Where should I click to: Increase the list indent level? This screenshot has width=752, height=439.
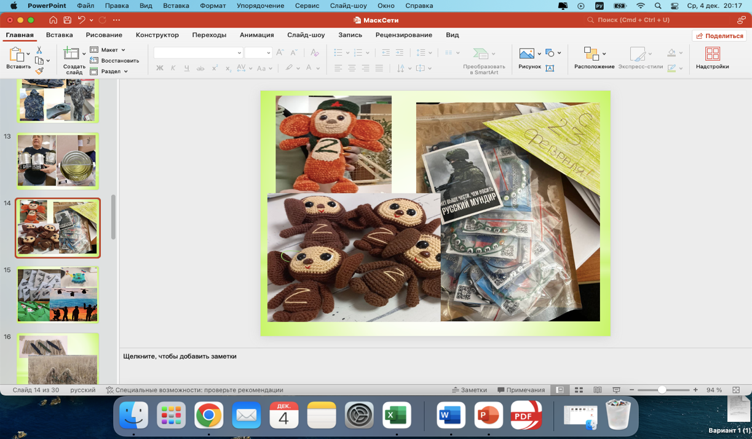point(400,53)
